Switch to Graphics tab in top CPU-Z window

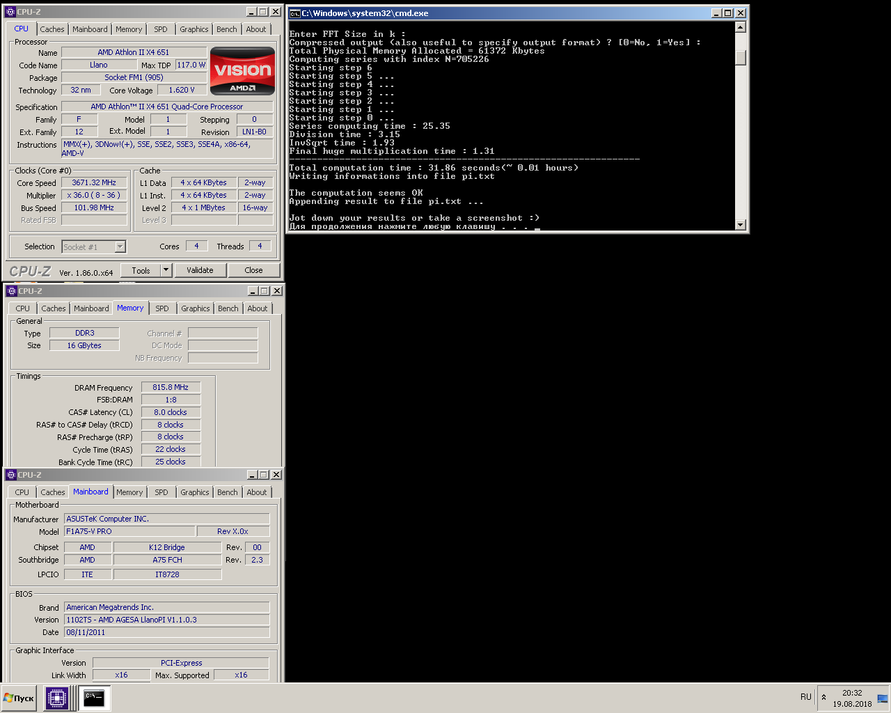point(194,29)
